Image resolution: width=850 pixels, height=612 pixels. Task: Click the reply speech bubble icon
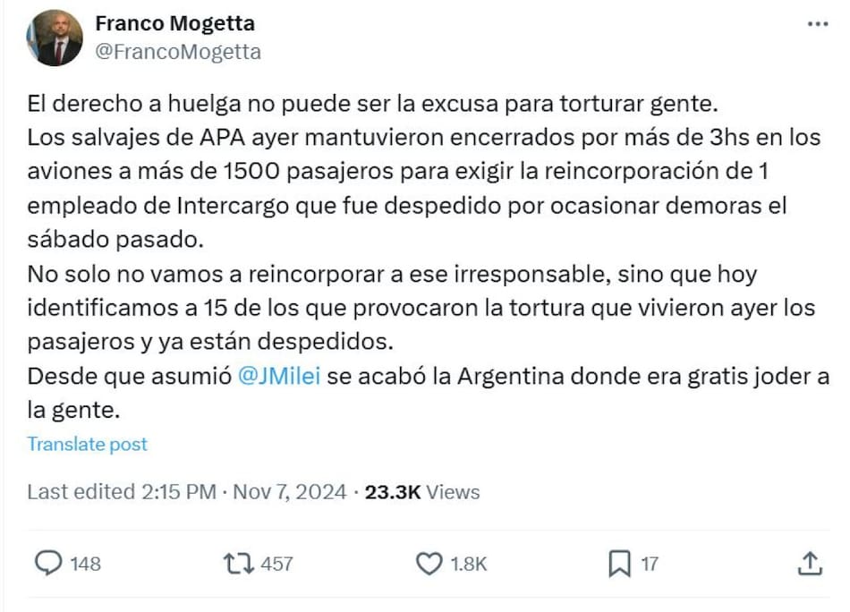click(47, 563)
